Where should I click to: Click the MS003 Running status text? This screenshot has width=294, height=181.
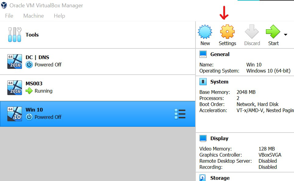(44, 91)
